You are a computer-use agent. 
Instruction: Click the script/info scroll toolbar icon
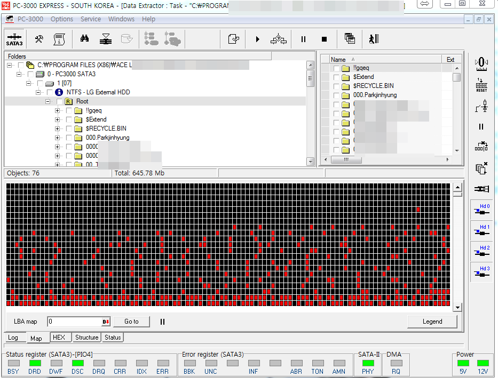pyautogui.click(x=59, y=39)
